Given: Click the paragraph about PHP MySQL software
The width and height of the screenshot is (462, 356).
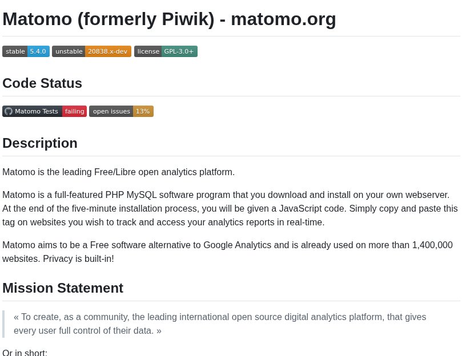Looking at the screenshot, I should pos(230,208).
